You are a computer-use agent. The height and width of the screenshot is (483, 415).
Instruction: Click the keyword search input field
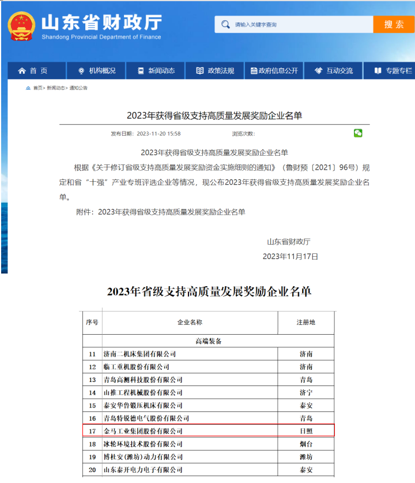294,24
